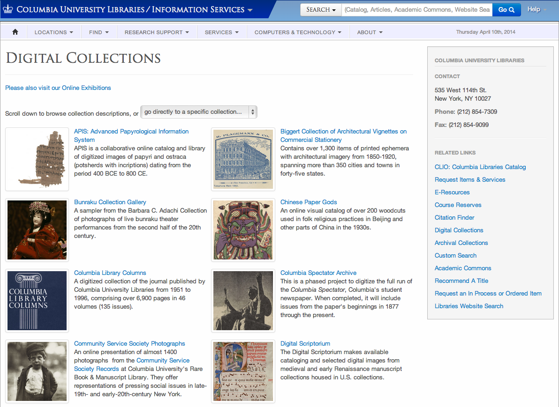
Task: Expand Computers & Technology menu
Action: tap(298, 32)
